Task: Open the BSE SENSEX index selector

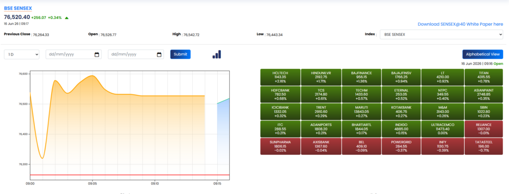Action: tap(441, 34)
